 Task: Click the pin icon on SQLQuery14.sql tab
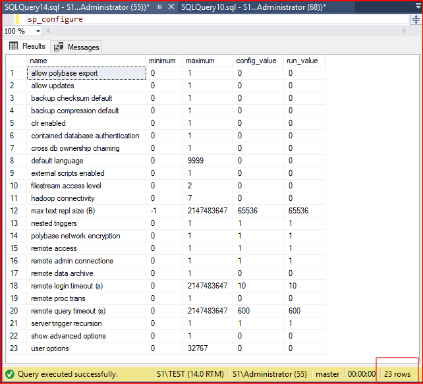click(160, 6)
